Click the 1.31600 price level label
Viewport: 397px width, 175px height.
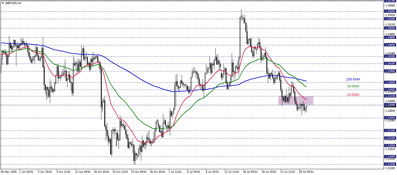coord(390,157)
